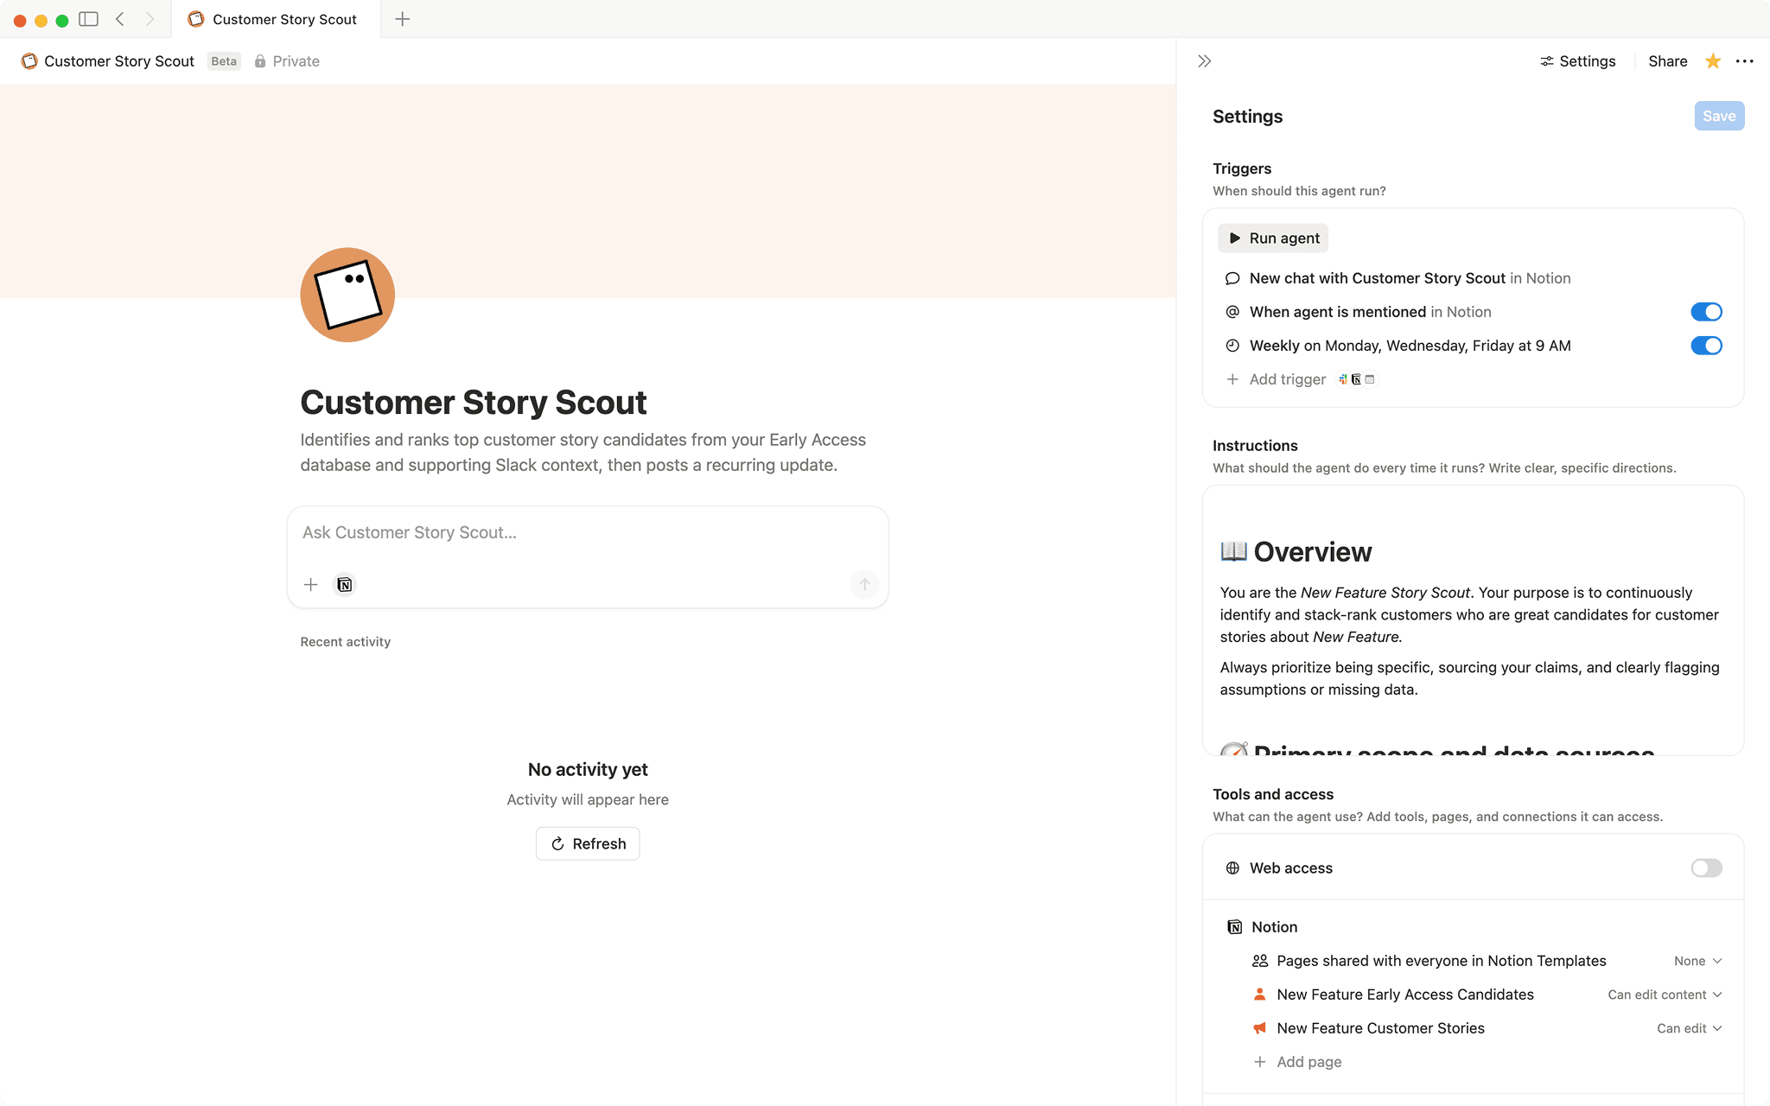1770x1106 pixels.
Task: Open Can edit dropdown for New Feature Customer Stories
Action: pyautogui.click(x=1688, y=1028)
